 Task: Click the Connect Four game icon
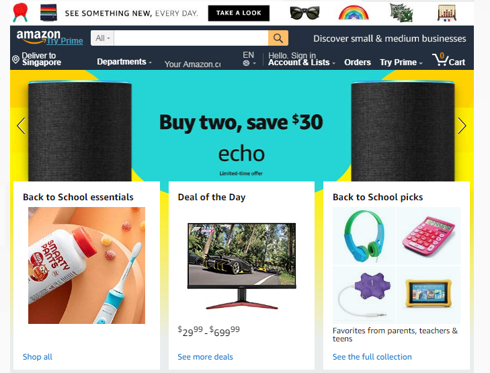pyautogui.click(x=447, y=13)
